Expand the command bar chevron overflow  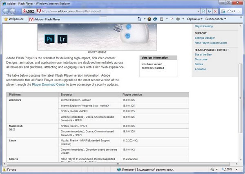point(241,17)
